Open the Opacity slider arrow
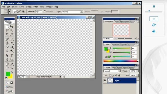 tap(137, 71)
